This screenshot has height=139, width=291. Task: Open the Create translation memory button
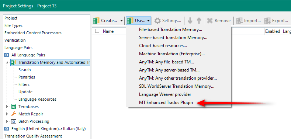click(x=105, y=21)
